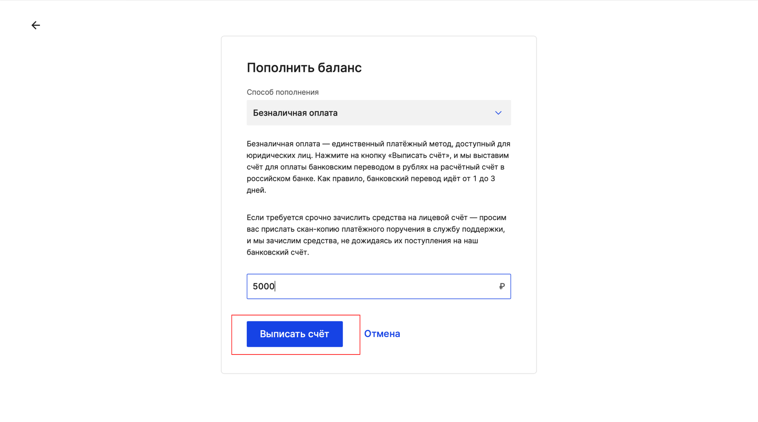Click the back arrow icon
The image size is (758, 422).
[36, 25]
